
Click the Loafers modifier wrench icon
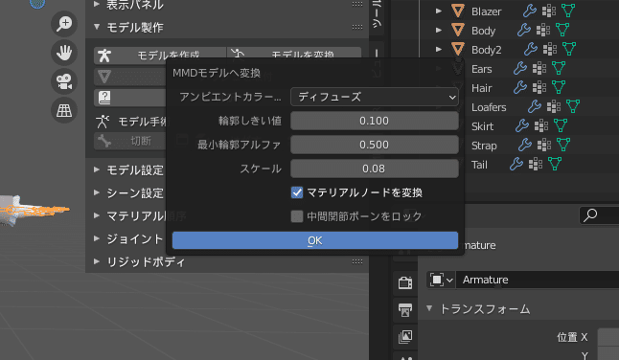coord(534,106)
